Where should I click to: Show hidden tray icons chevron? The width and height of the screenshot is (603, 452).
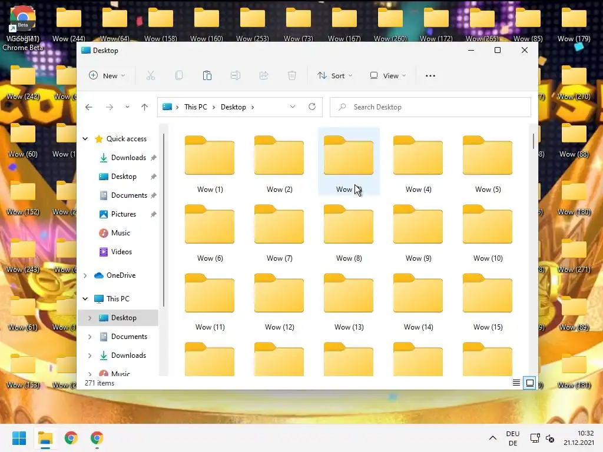493,438
